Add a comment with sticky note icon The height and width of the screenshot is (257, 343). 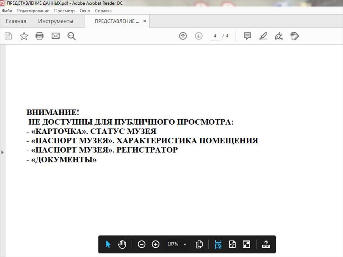(247, 36)
